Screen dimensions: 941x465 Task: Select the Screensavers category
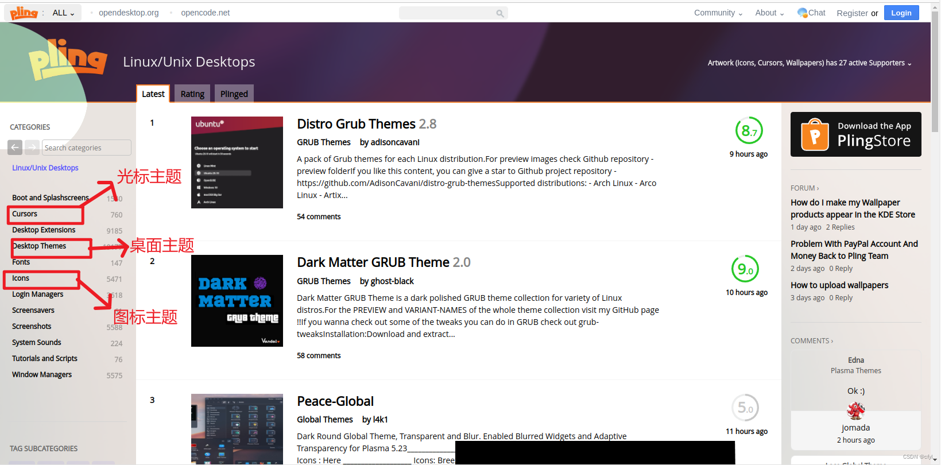(x=33, y=310)
